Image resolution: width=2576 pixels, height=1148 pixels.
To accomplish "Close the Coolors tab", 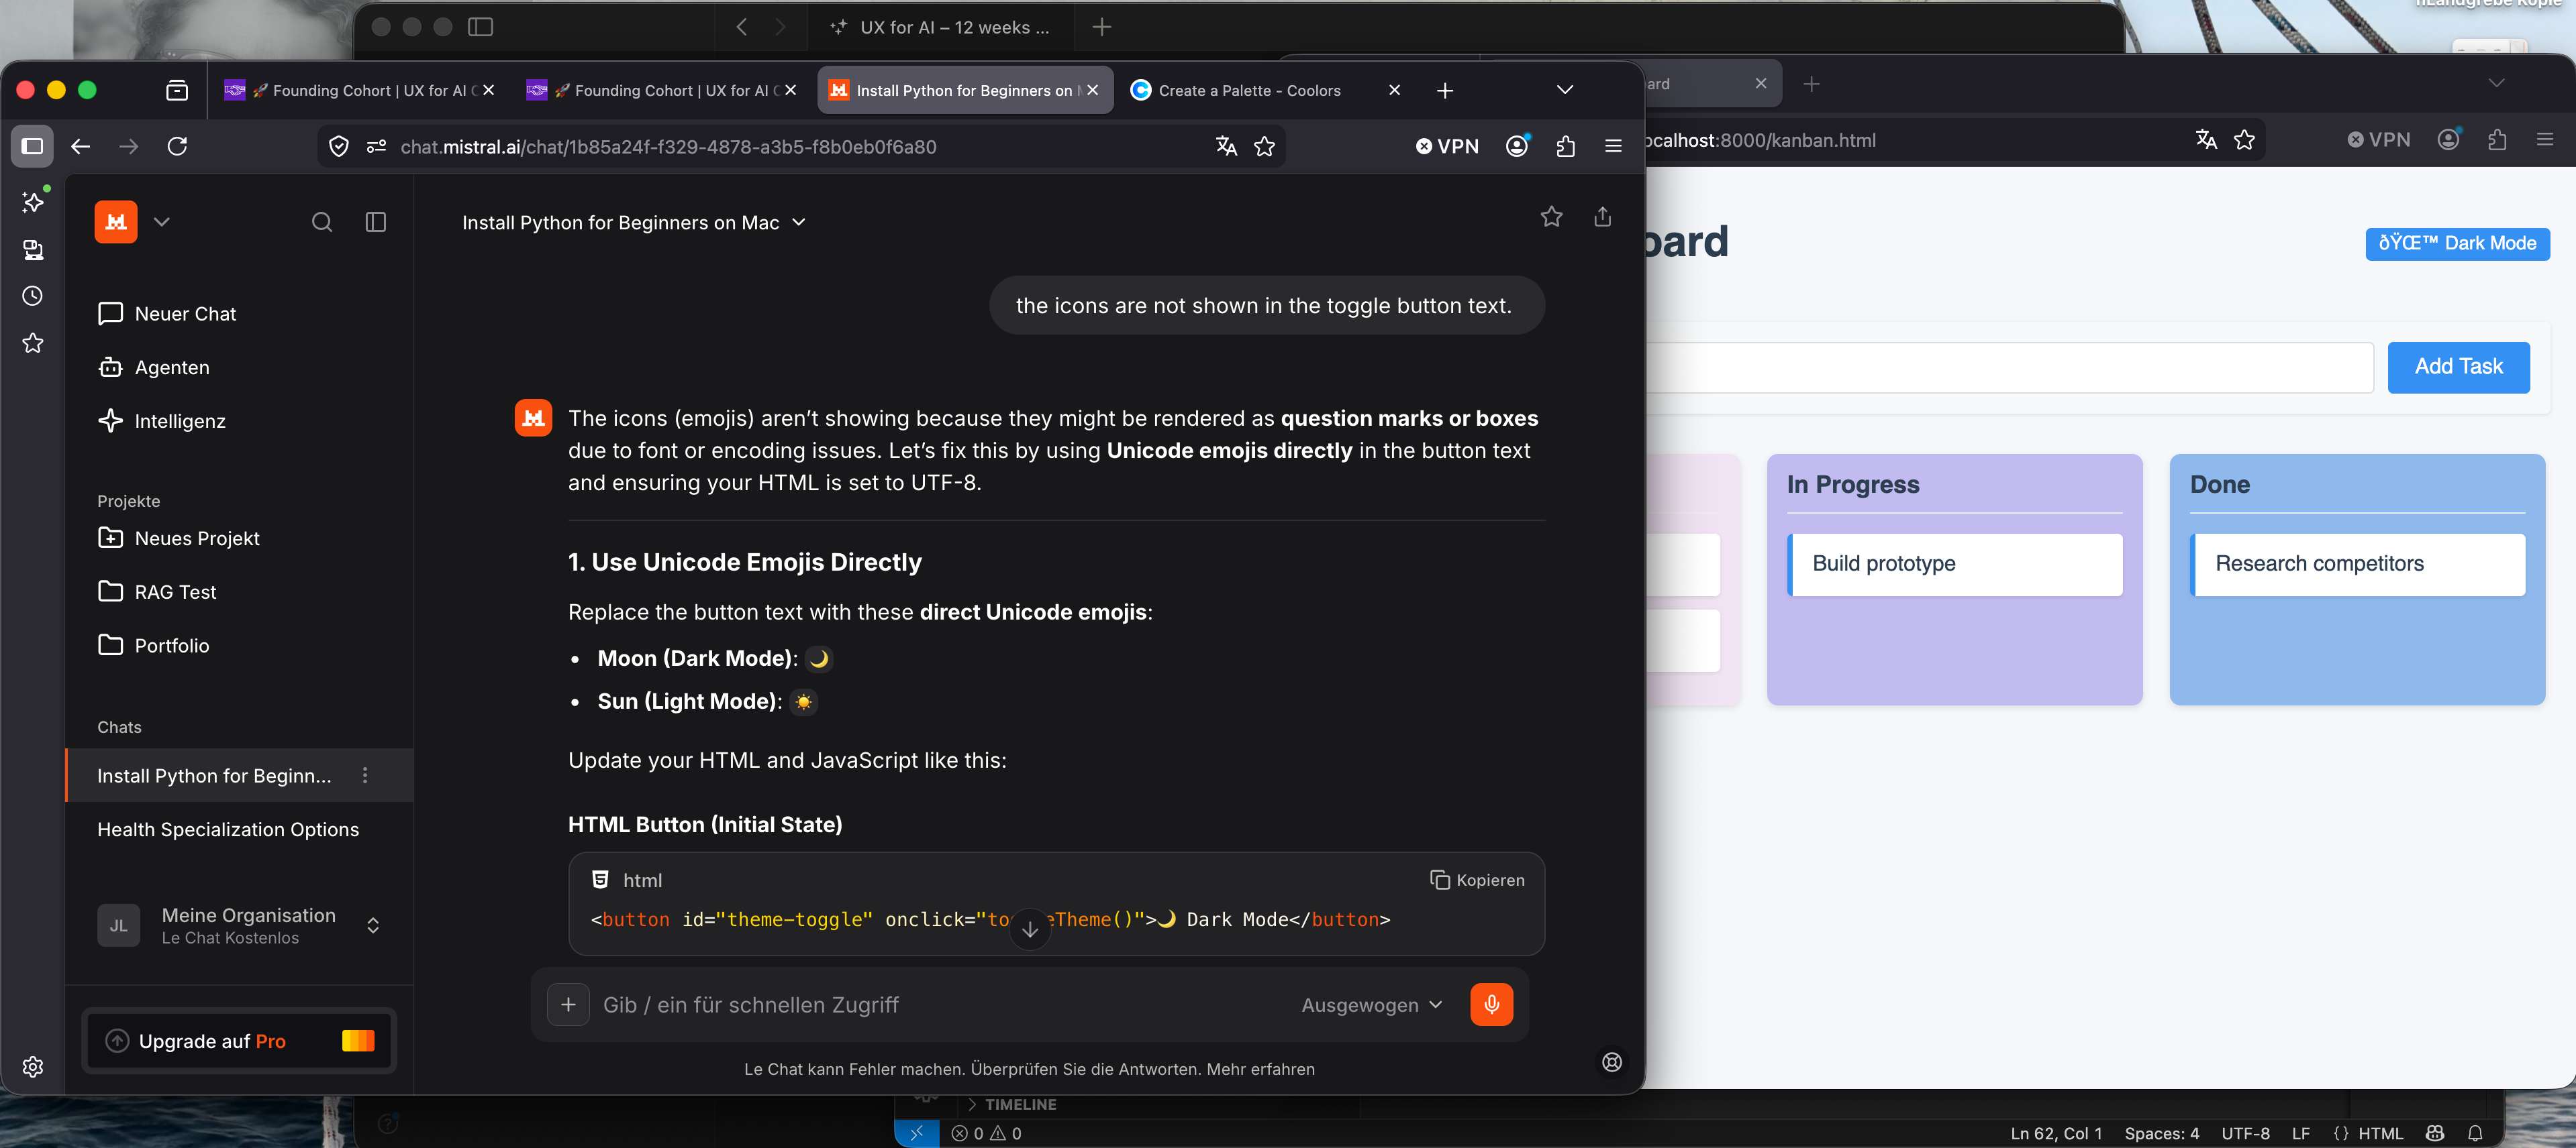I will [1394, 90].
